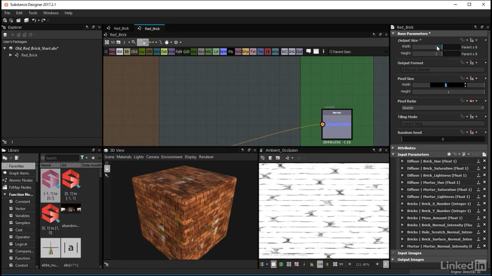This screenshot has height=276, width=492.
Task: Toggle the Output Size width inheritance button
Action: point(472,40)
